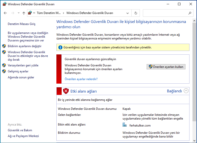Click Bağlandı status text
Screen dimensions: 197x143
coord(174,91)
